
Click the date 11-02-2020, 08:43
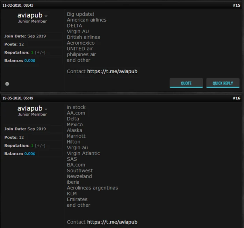point(18,5)
